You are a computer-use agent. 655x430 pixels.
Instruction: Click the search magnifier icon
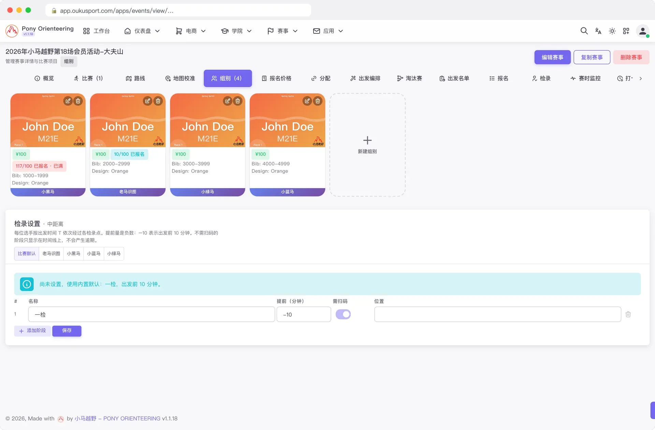click(584, 31)
